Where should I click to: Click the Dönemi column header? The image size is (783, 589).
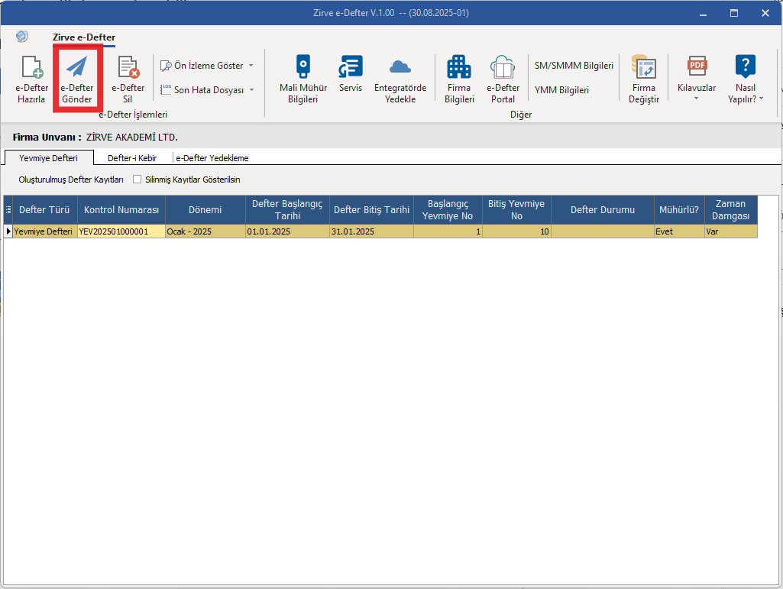tap(205, 210)
